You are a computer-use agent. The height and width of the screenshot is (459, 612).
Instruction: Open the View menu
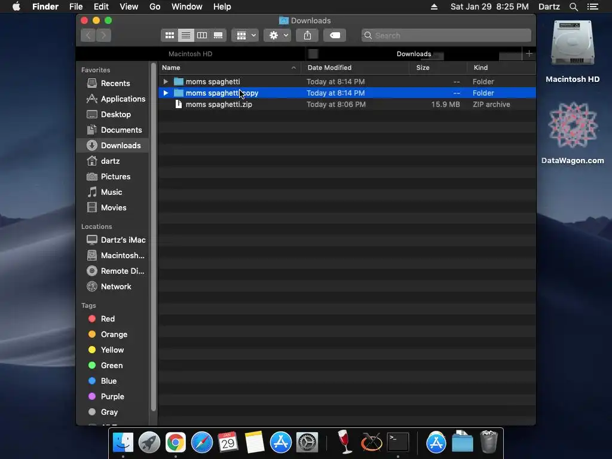(x=129, y=7)
